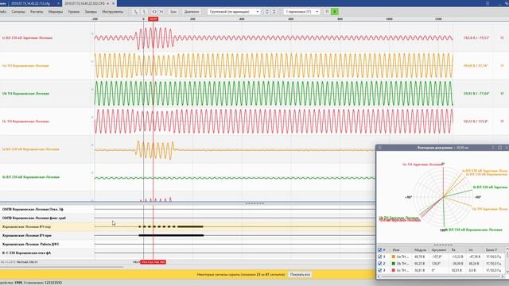Click the Диапазон toolbar button
This screenshot has height=286, width=509.
[192, 12]
